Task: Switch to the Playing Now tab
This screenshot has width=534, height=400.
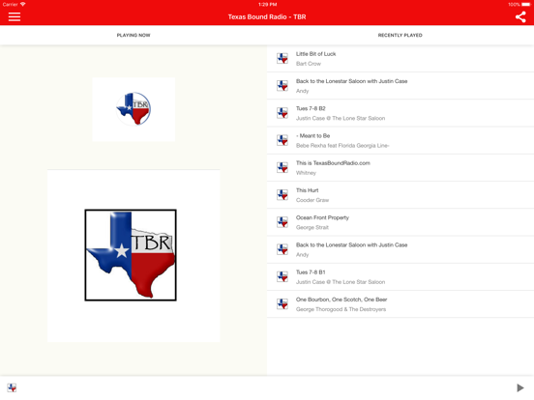Action: click(x=133, y=35)
